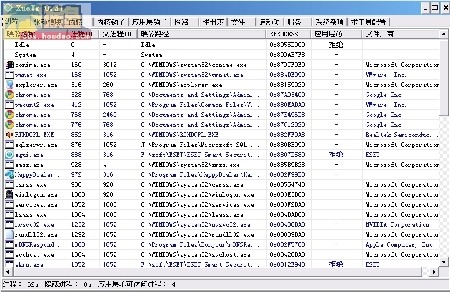The image size is (450, 292).
Task: Sort by EPROCESS column header
Action: coord(289,34)
